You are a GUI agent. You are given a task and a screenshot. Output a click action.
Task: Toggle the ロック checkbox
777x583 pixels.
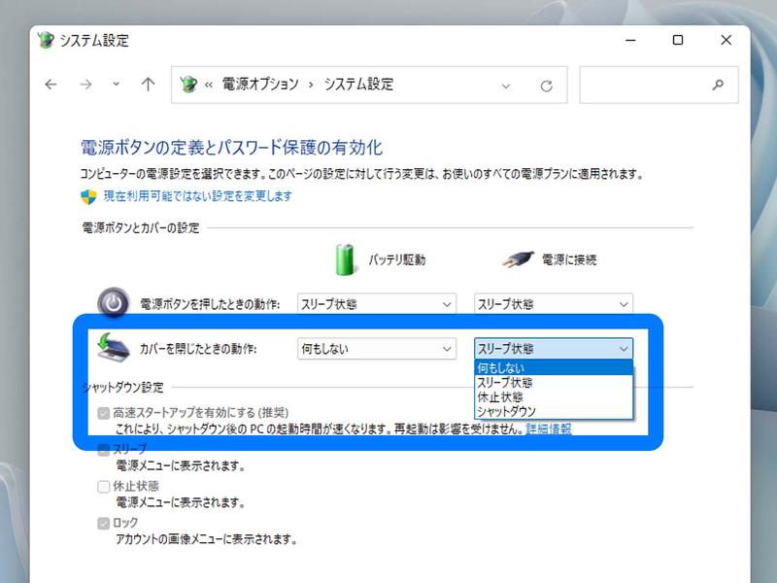coord(104,523)
